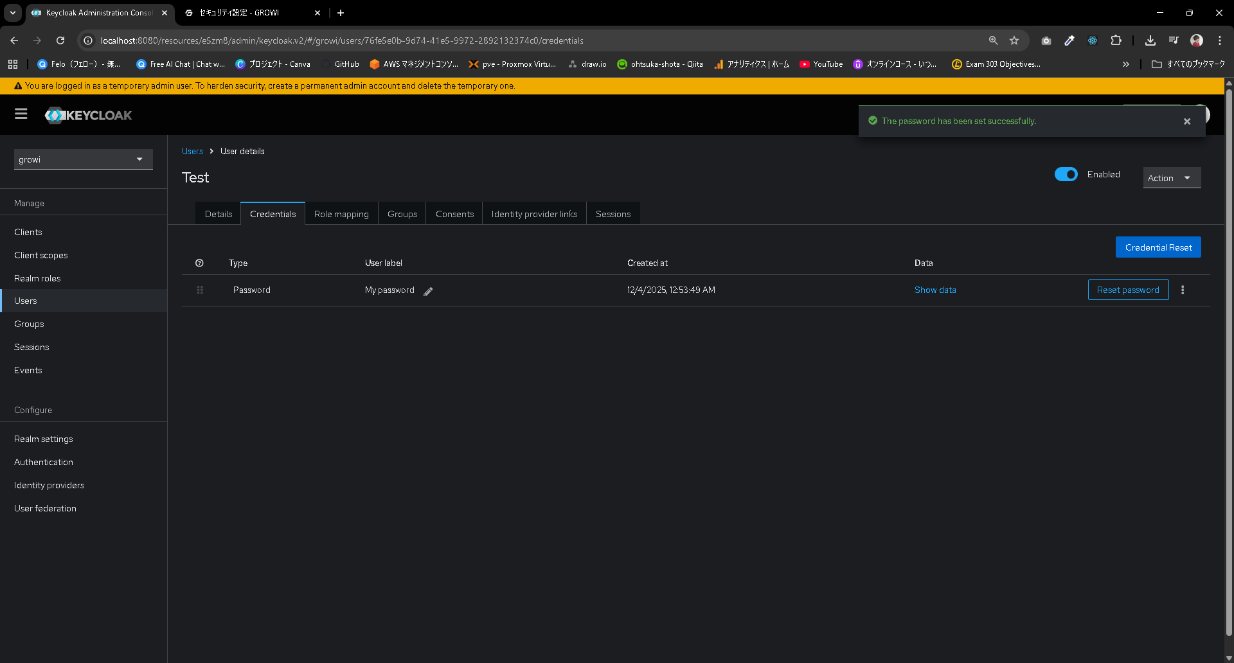Open User federation in the sidebar
The image size is (1234, 663).
tap(84, 508)
